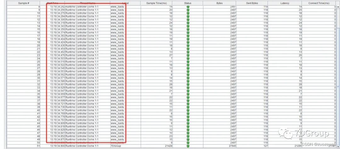Click the success icon in sample 46 row
The width and height of the screenshot is (340, 149).
pos(188,130)
